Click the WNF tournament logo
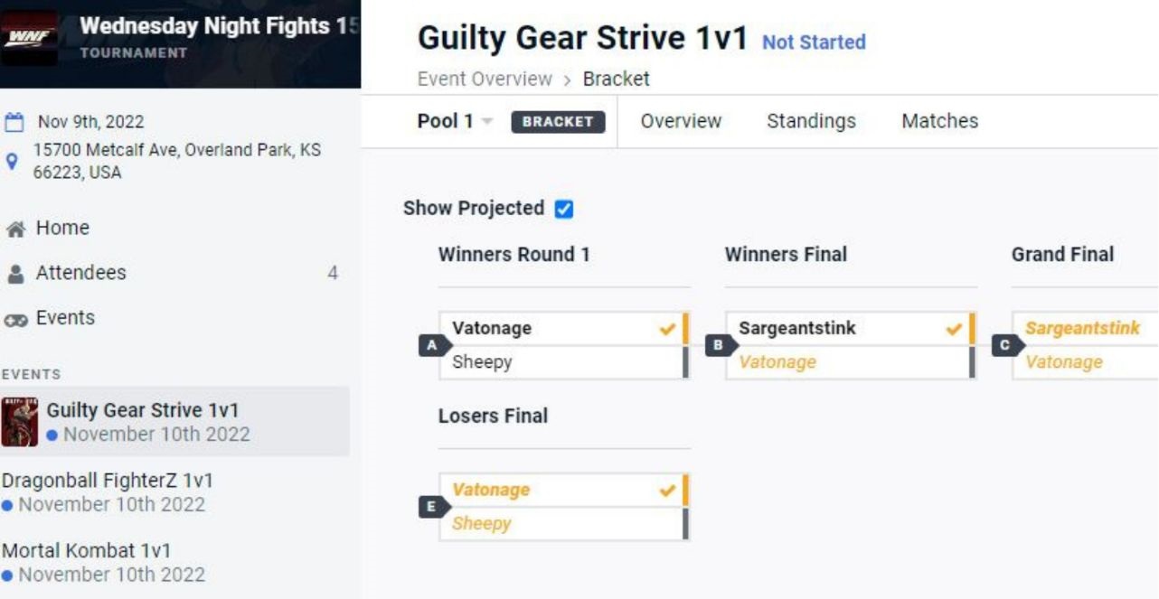The width and height of the screenshot is (1159, 599). tap(28, 38)
